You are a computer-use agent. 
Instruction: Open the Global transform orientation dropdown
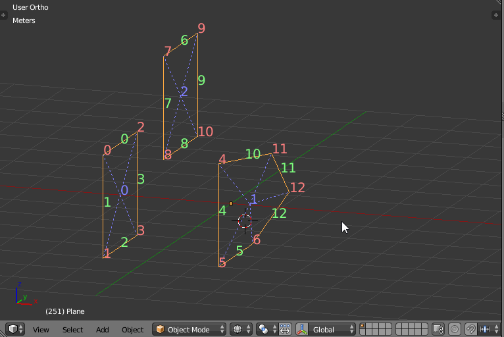[x=332, y=329]
